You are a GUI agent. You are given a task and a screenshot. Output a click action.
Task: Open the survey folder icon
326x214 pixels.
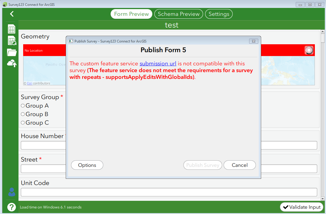point(12,52)
